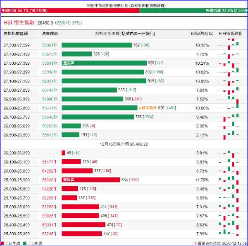Click the percentage 11.70%
248x246 pixels.
[x=202, y=180]
